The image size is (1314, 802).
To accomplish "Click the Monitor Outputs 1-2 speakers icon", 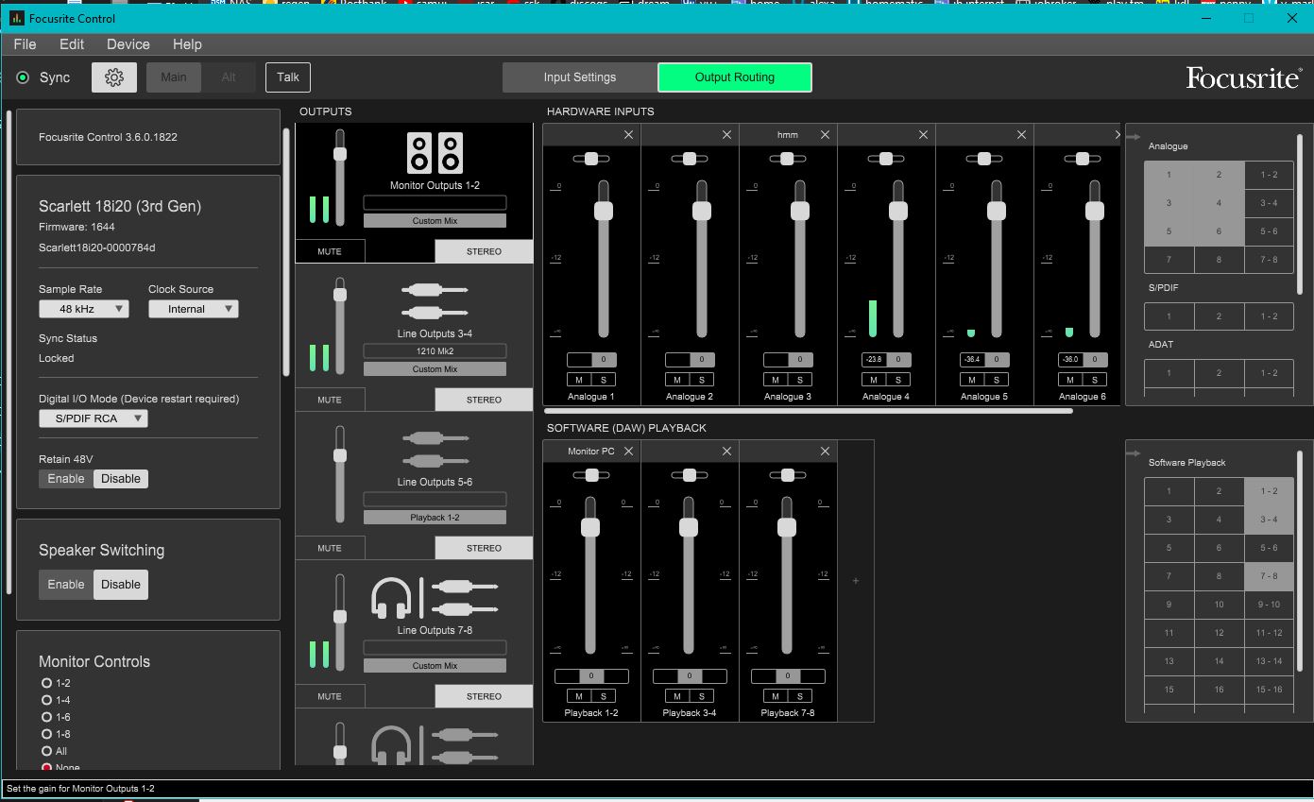I will click(435, 153).
